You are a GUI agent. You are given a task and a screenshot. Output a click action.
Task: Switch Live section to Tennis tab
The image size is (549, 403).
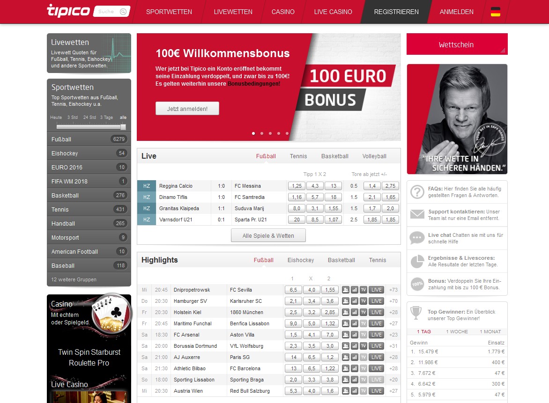(298, 156)
